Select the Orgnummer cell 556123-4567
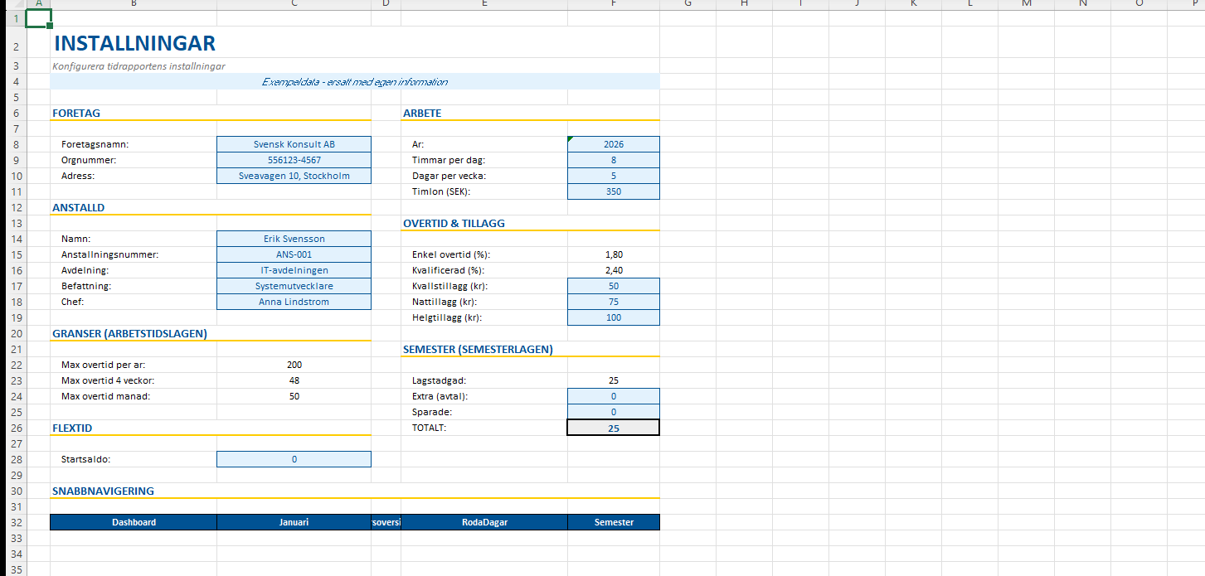The image size is (1205, 576). tap(294, 160)
